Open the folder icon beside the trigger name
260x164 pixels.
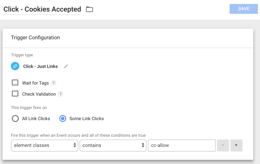coord(89,9)
